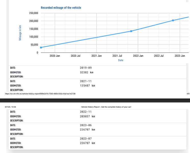Click the date value '2023-07'
Viewport: 190px width, 153px height.
pyautogui.click(x=86, y=138)
